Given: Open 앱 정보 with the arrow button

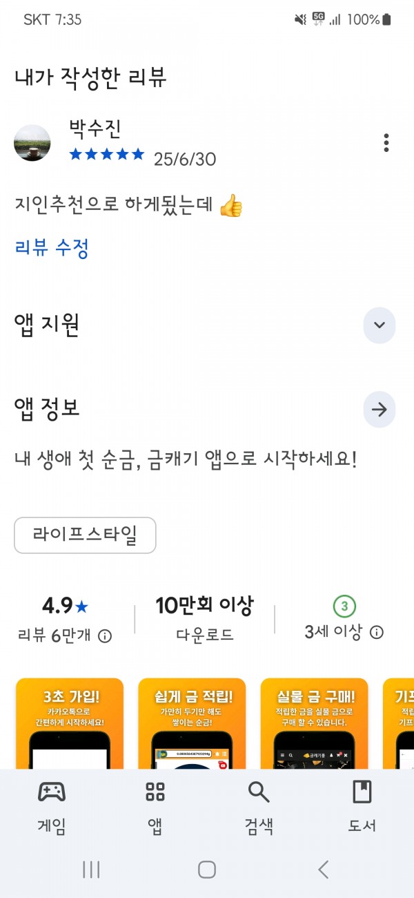Looking at the screenshot, I should pos(379,410).
